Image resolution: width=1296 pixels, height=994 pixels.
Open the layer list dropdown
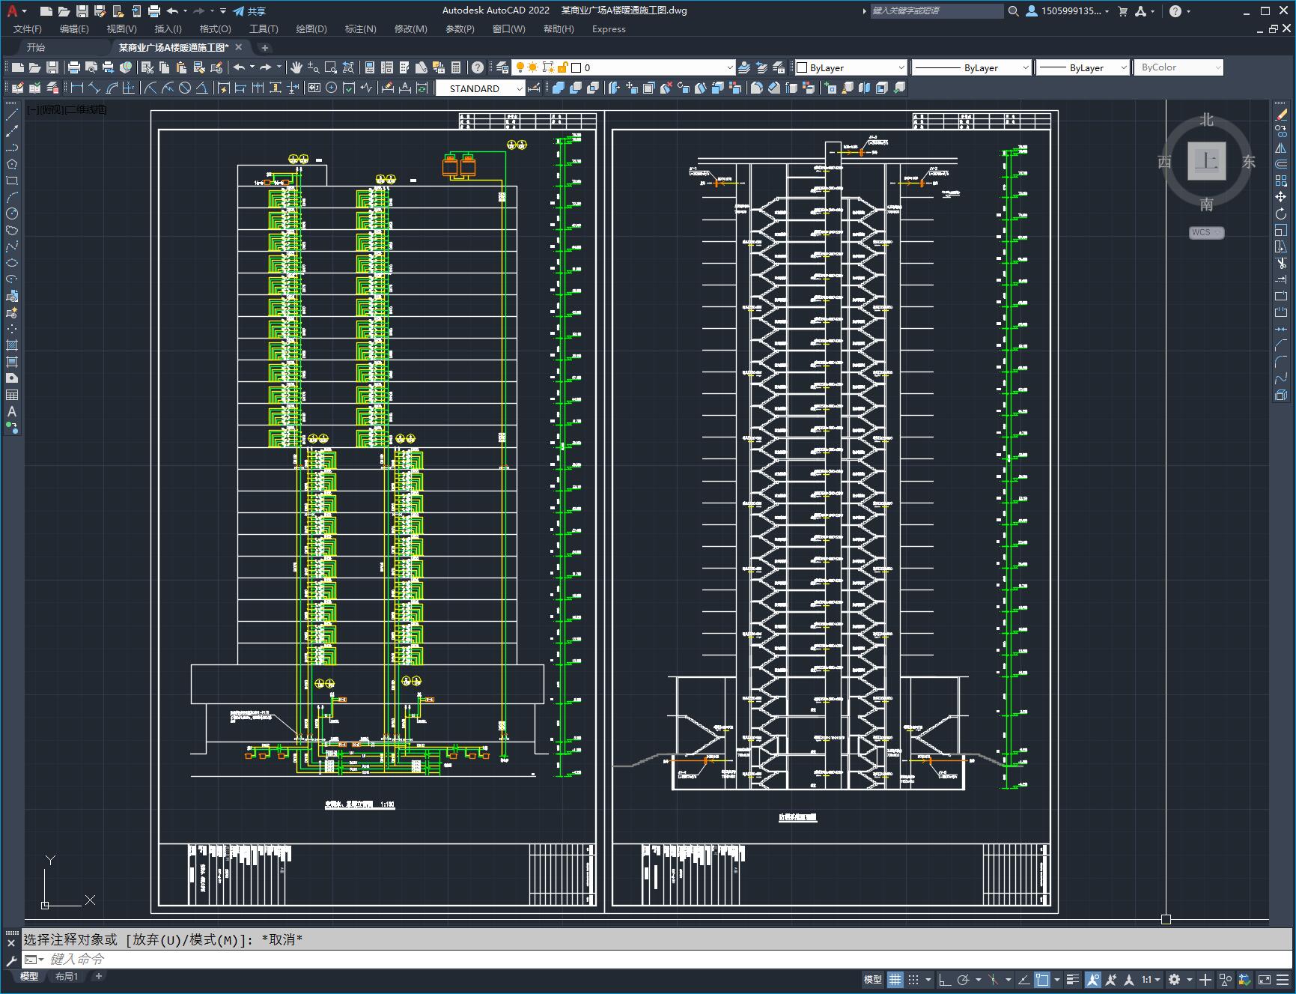730,67
